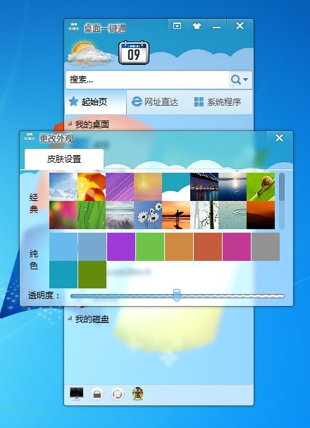Open the calendar icon showing 09
The width and height of the screenshot is (310, 428).
point(134,52)
